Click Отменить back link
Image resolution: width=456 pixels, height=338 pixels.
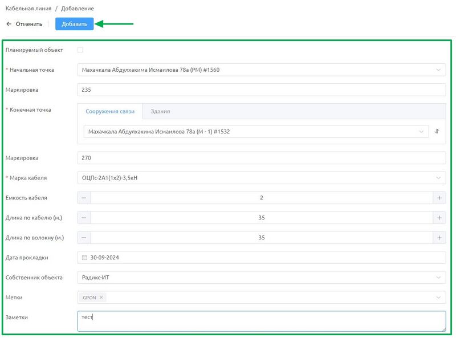[x=24, y=24]
